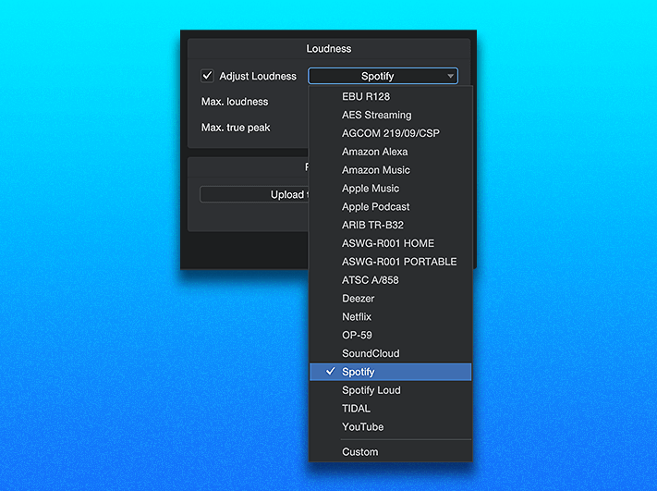Screen dimensions: 657x491
Task: Select AGCOM 219/09/CSP preset
Action: tap(391, 133)
